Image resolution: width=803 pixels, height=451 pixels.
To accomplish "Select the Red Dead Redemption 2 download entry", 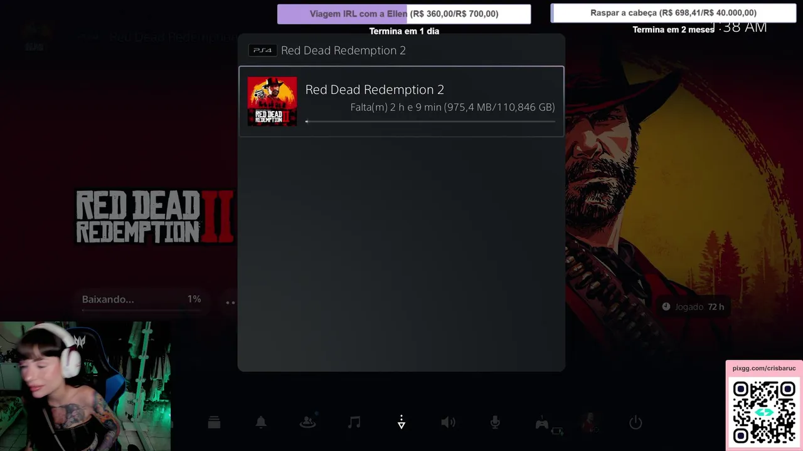I will coord(401,101).
